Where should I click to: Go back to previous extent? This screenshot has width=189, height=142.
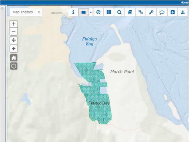tap(14, 49)
